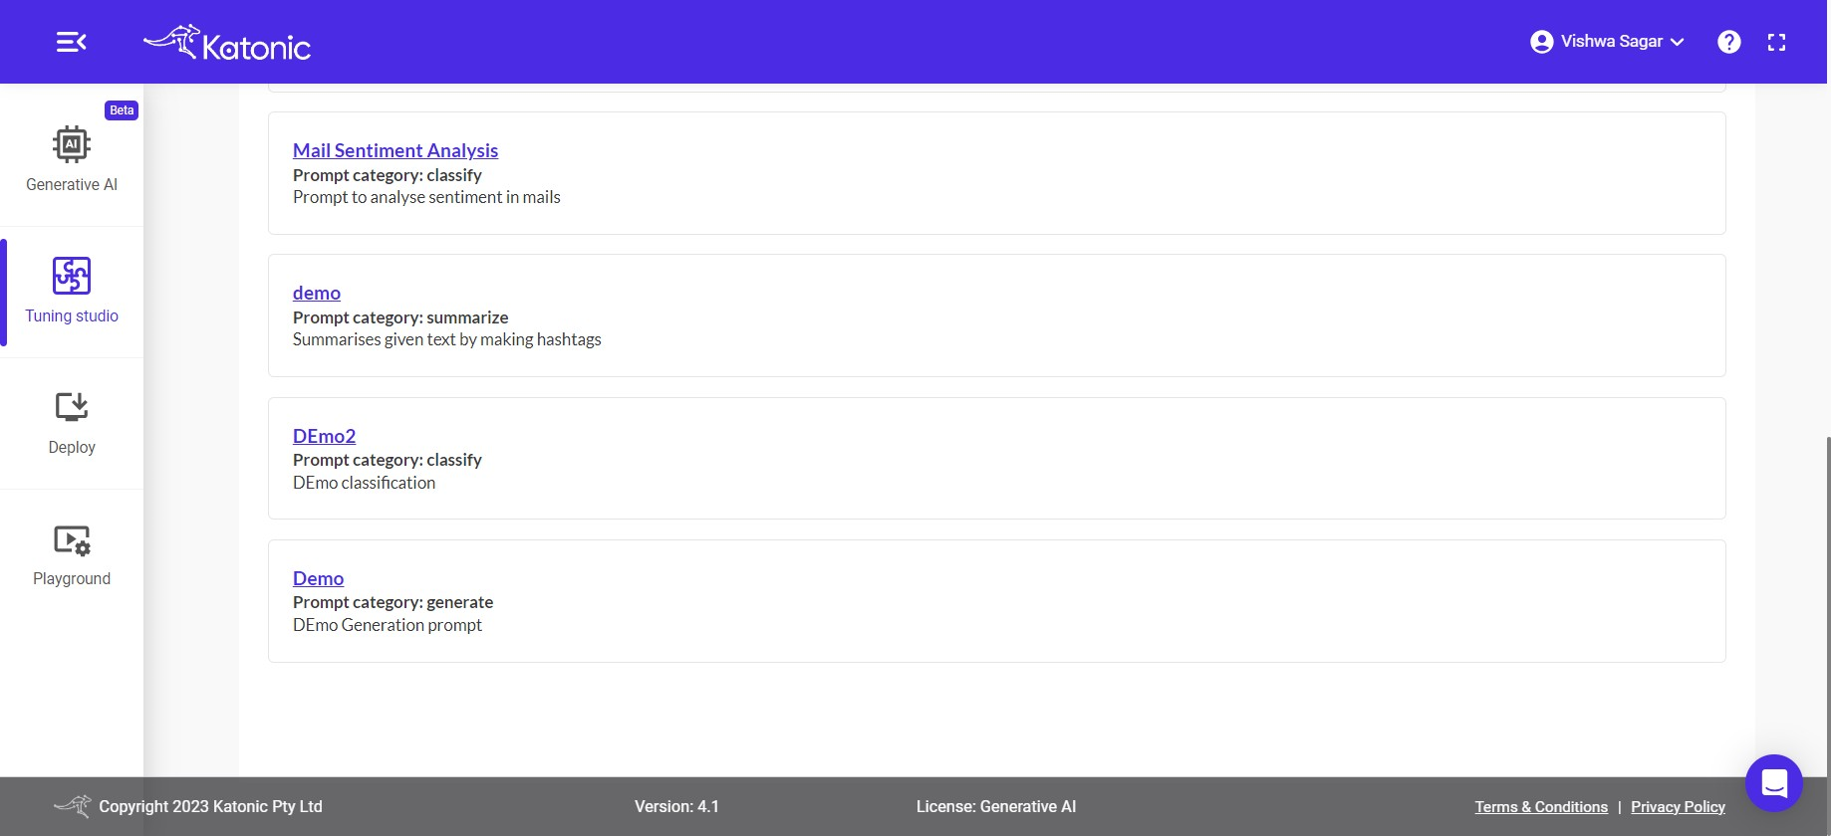
Task: Open the lowercase demo prompt link
Action: (x=317, y=293)
